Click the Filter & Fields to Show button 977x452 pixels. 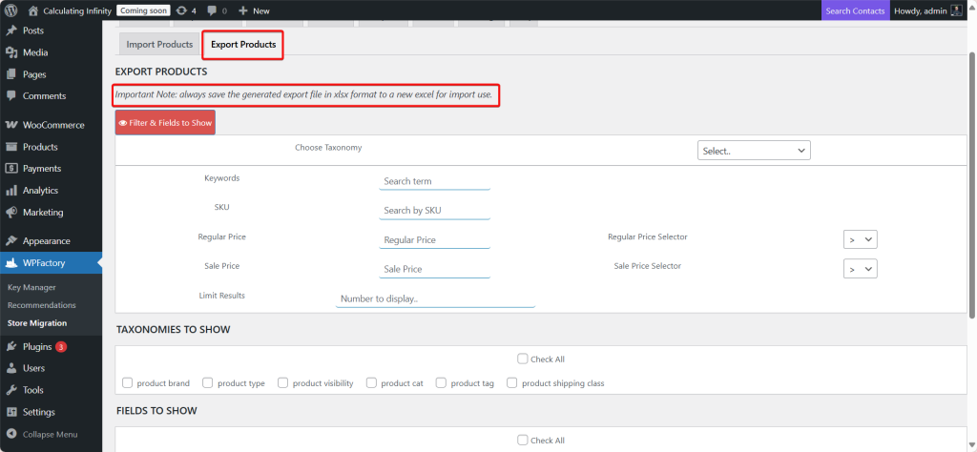tap(165, 122)
